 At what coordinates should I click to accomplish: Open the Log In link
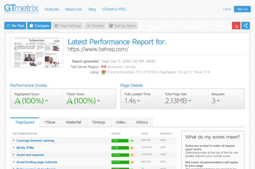point(227,9)
